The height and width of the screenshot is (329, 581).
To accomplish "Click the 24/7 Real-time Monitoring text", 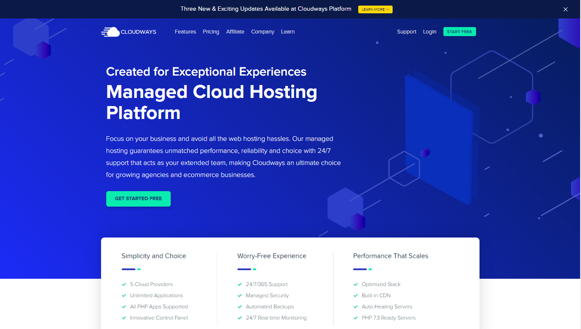I will pos(276,318).
